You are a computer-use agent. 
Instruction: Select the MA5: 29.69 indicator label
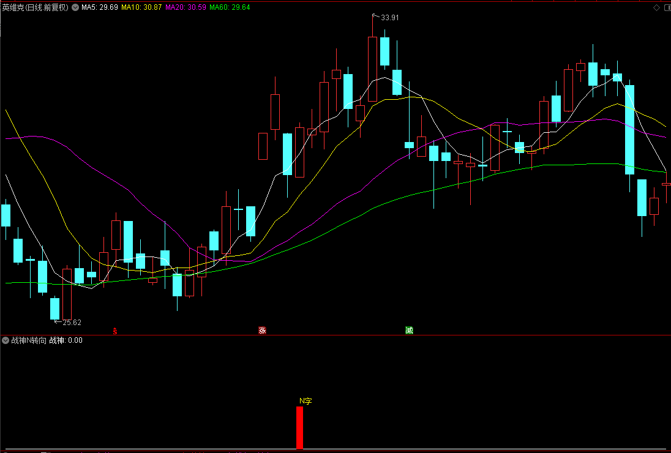pos(100,7)
